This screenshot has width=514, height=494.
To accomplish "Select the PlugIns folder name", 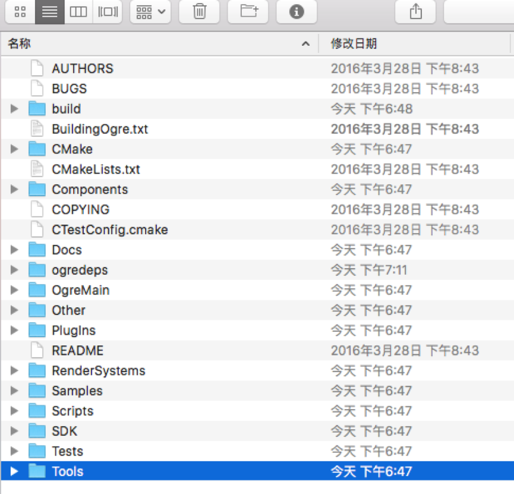I will click(74, 331).
